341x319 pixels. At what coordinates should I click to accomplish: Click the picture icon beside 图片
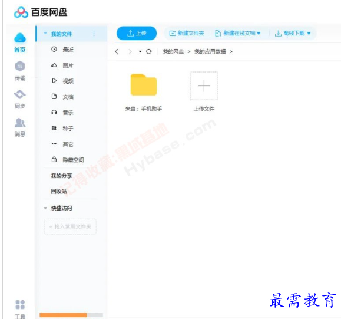[54, 65]
